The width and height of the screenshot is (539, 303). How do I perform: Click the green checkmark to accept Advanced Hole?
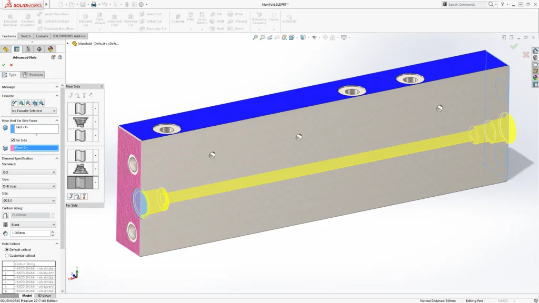tap(4, 65)
